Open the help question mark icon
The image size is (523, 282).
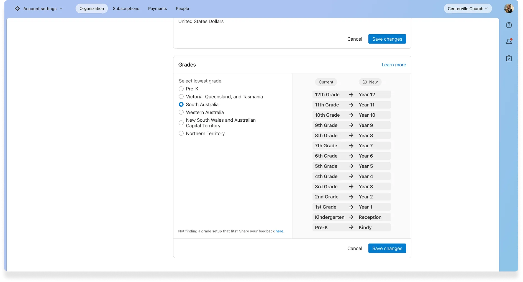(509, 25)
